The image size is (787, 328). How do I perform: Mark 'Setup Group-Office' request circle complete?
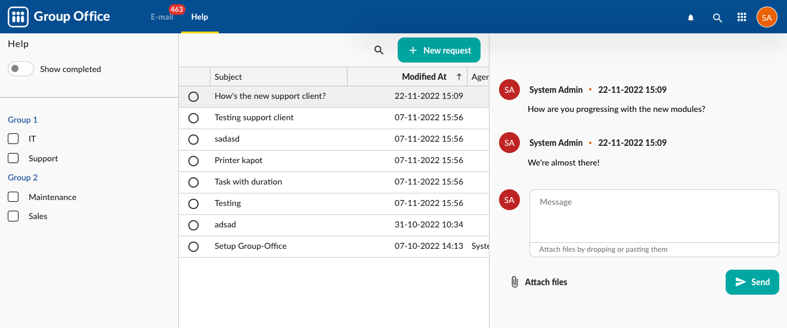[x=193, y=246]
